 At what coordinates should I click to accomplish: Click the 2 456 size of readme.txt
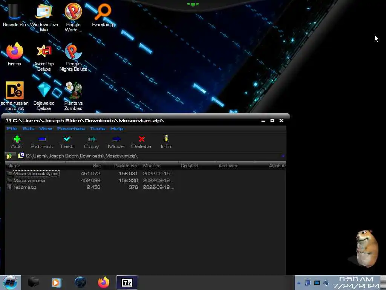pos(93,187)
